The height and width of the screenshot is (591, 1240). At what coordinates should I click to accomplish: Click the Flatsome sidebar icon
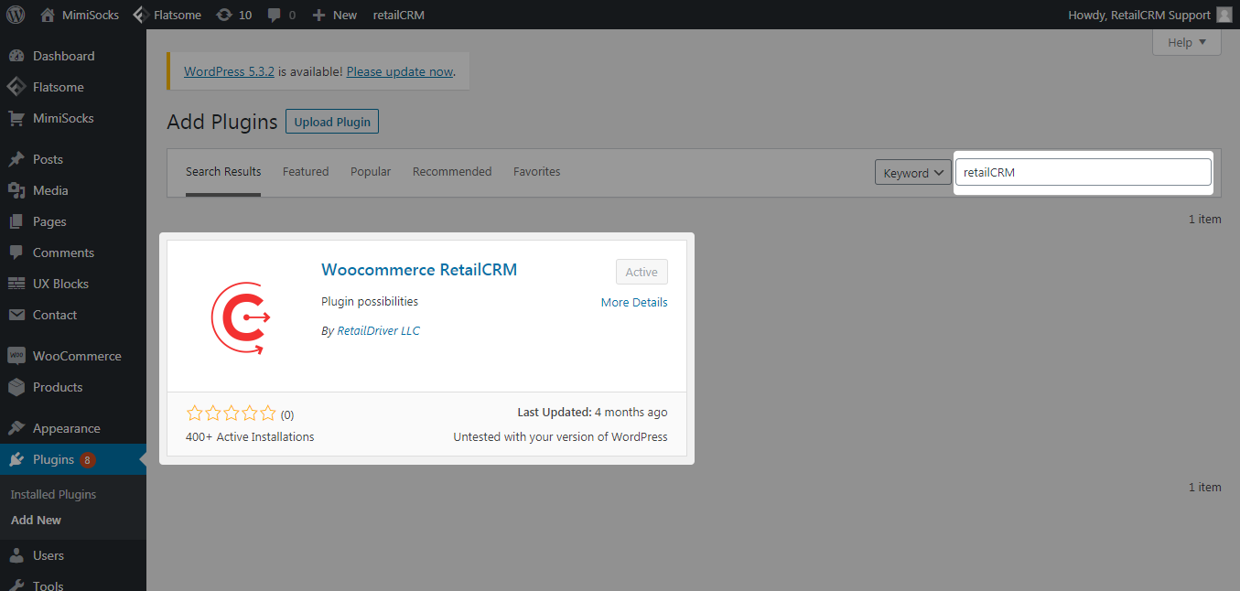[x=16, y=87]
